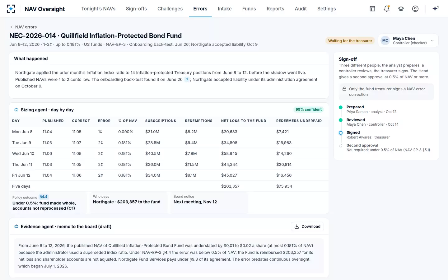Click the NET LOSS TO THE FUND header
Viewport: 448px width, 280px height.
click(x=244, y=121)
